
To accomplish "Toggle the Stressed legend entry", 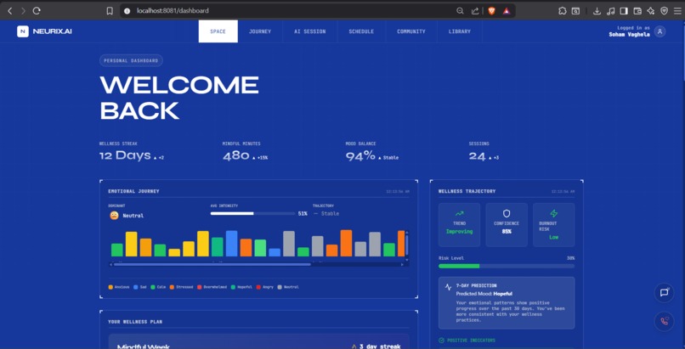I will 181,287.
